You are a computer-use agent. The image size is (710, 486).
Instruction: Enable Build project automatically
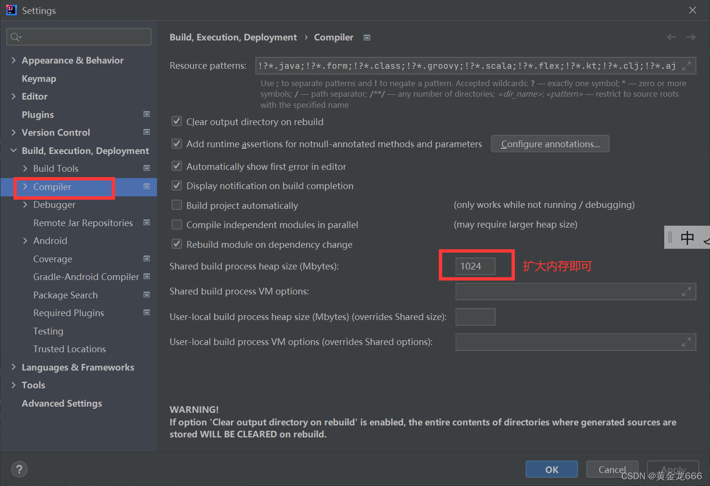[177, 205]
